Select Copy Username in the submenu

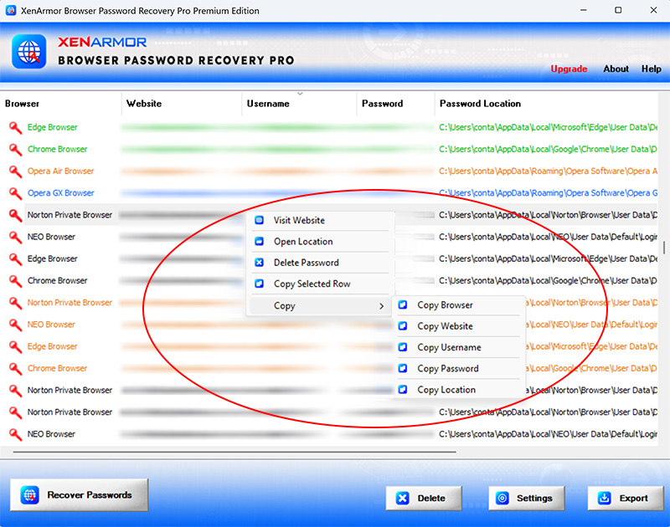coord(449,348)
